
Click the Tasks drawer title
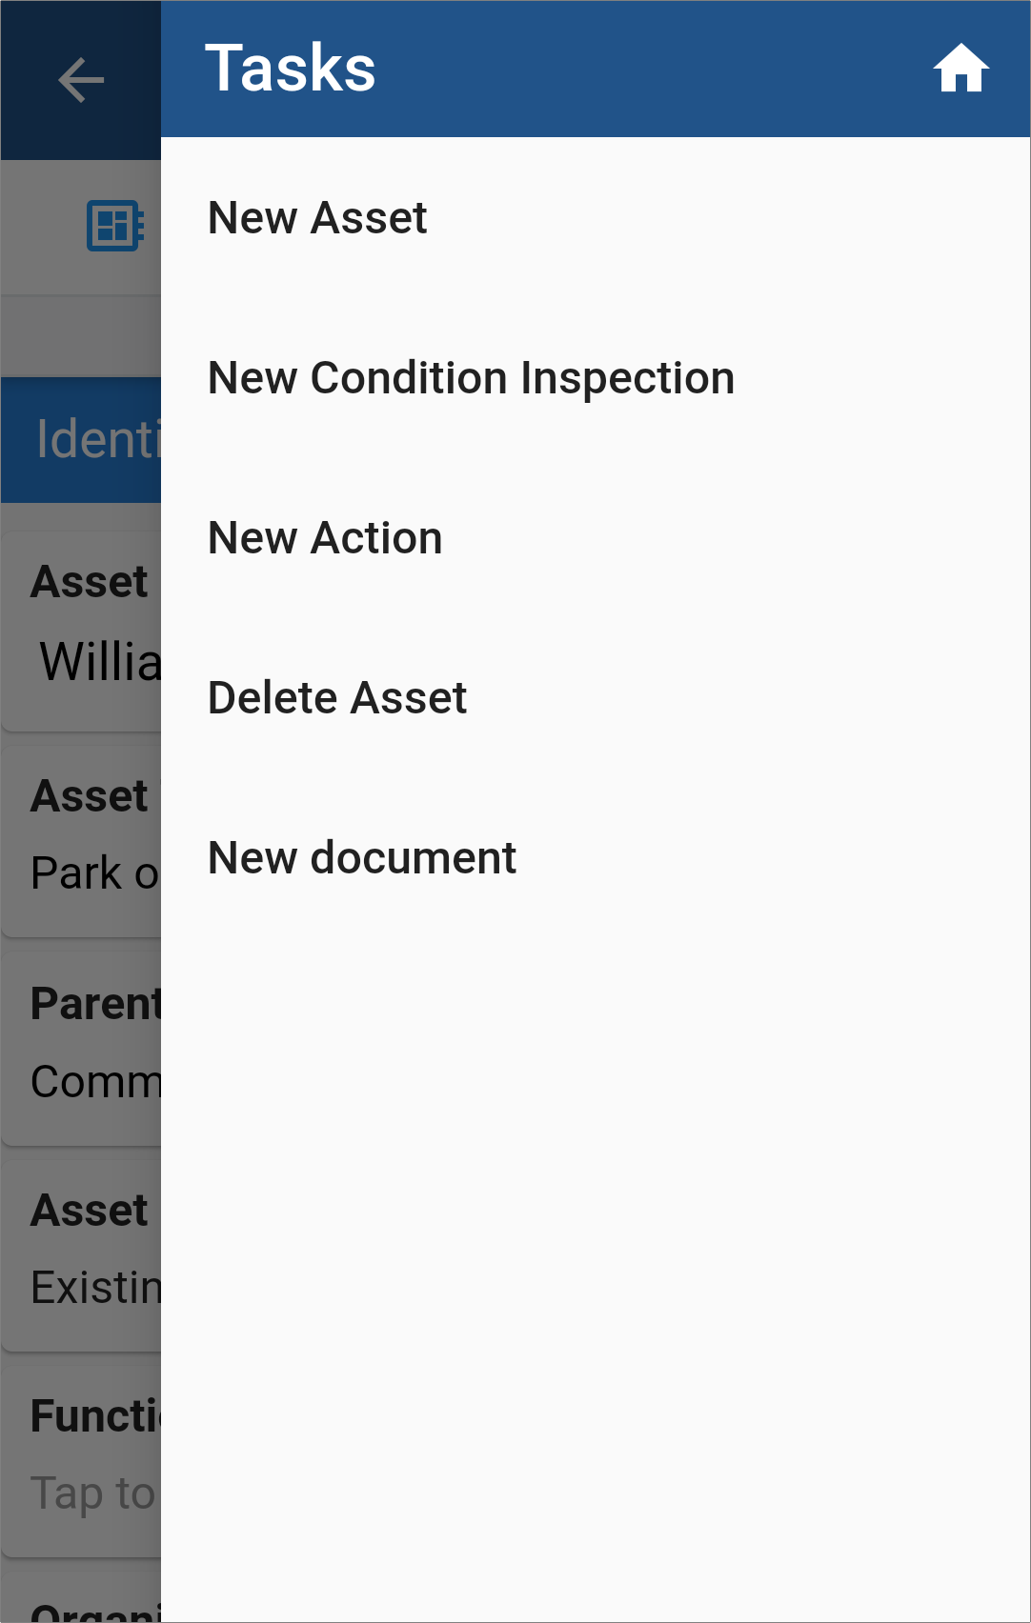[291, 69]
